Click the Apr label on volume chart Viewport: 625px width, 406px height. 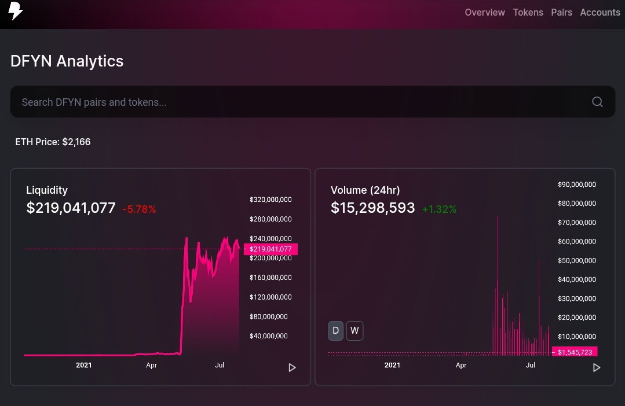[x=460, y=365]
